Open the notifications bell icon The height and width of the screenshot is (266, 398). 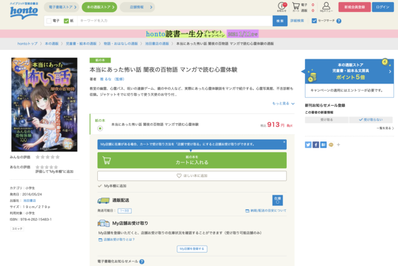click(x=282, y=7)
